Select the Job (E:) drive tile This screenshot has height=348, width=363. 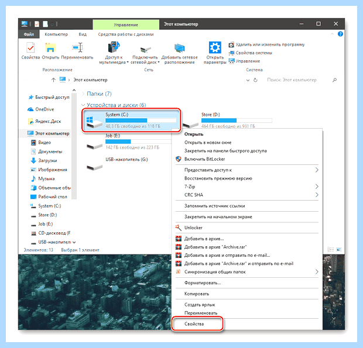[129, 142]
